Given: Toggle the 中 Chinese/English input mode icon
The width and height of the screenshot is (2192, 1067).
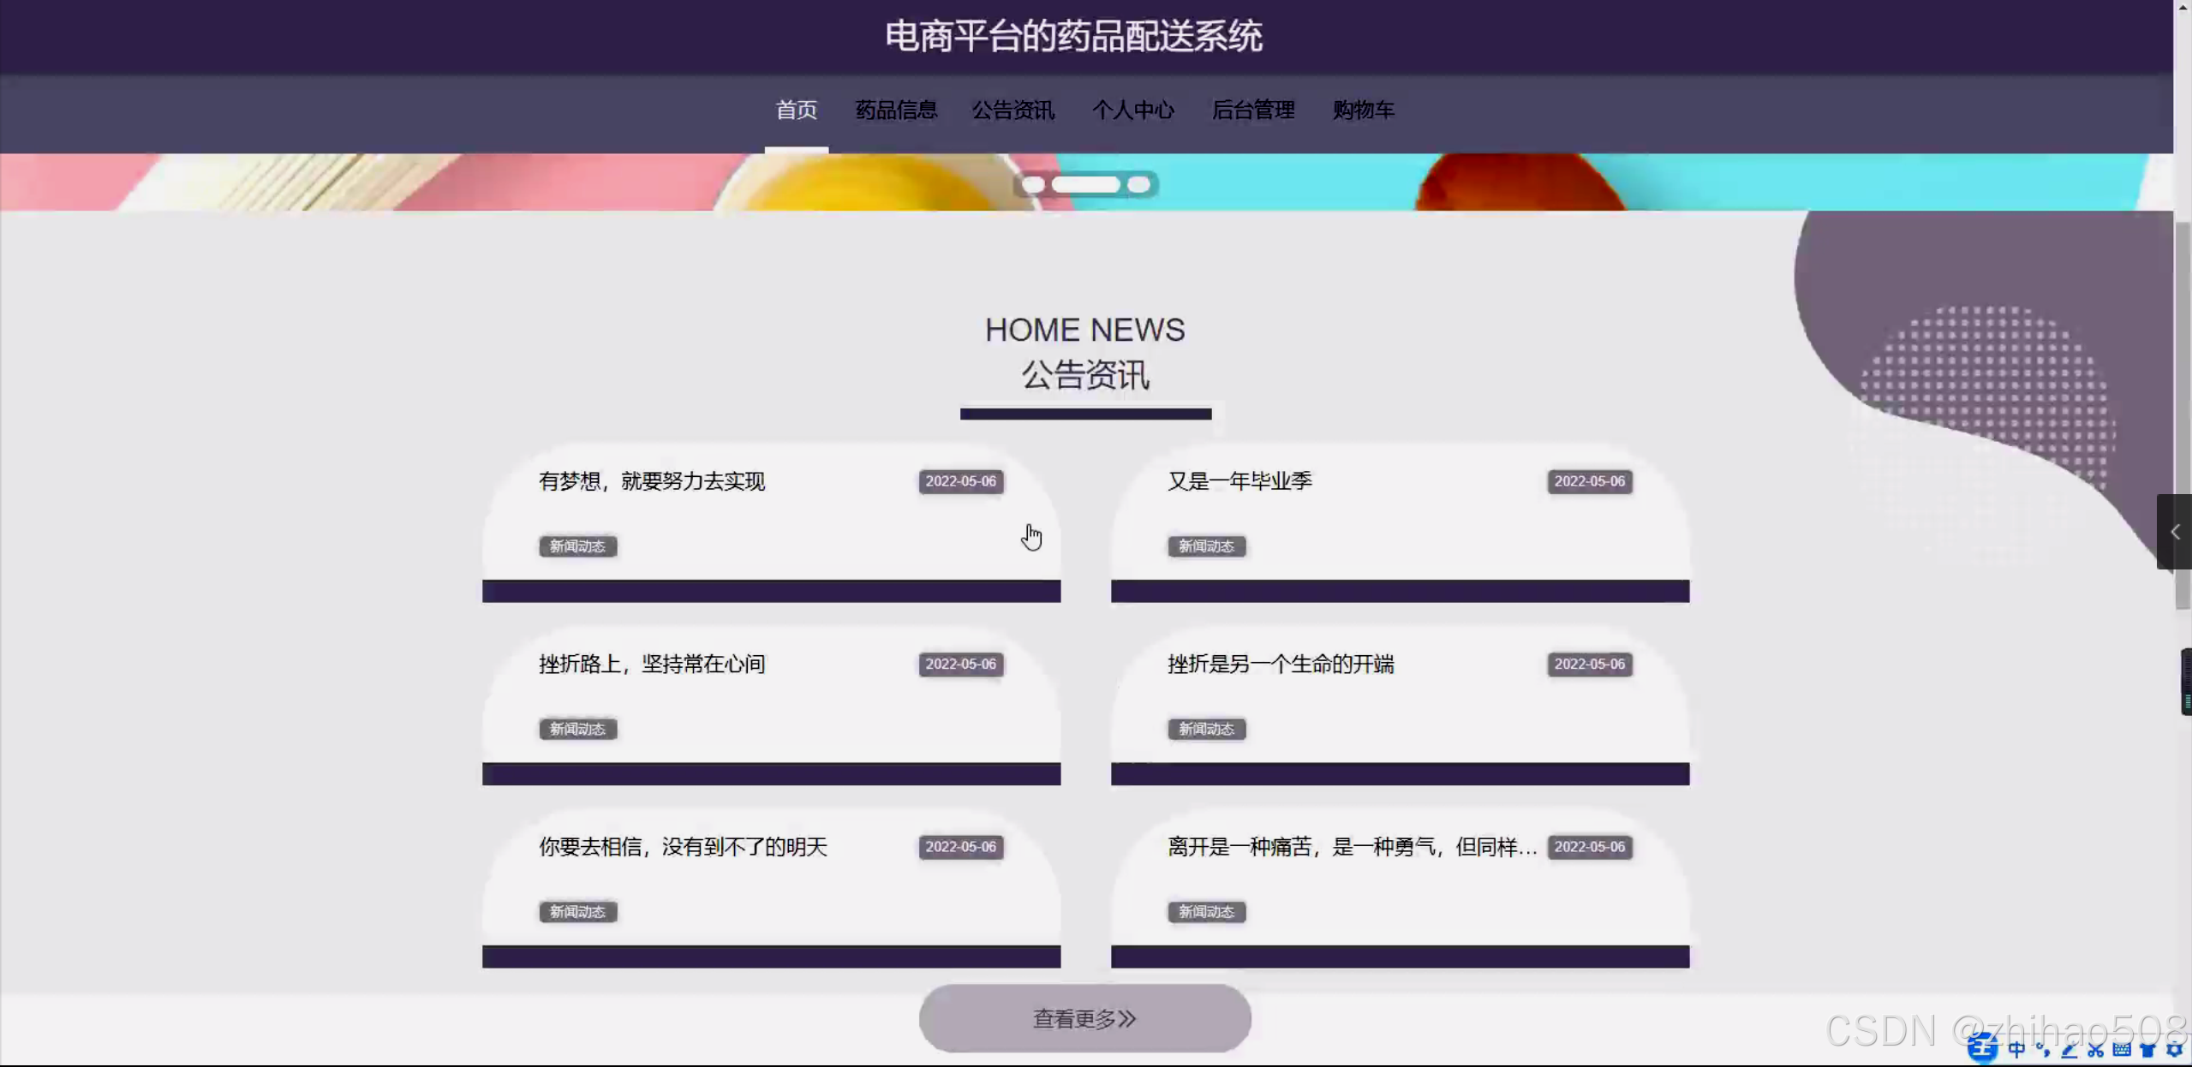Looking at the screenshot, I should pos(2016,1049).
